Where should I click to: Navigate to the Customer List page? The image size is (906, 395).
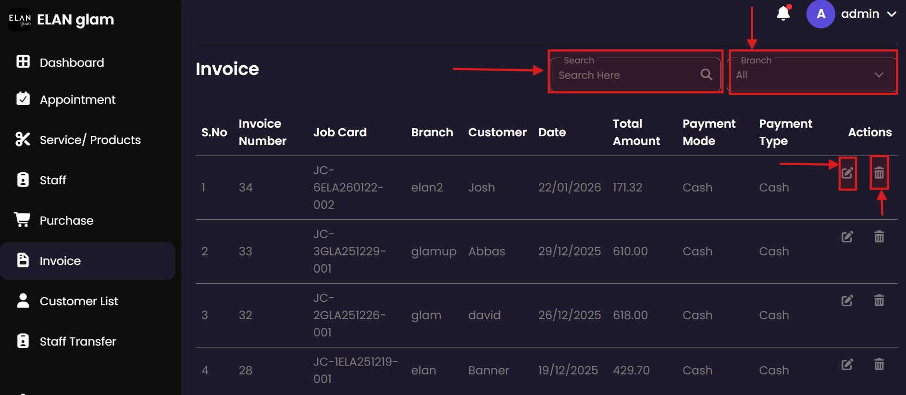(x=78, y=301)
